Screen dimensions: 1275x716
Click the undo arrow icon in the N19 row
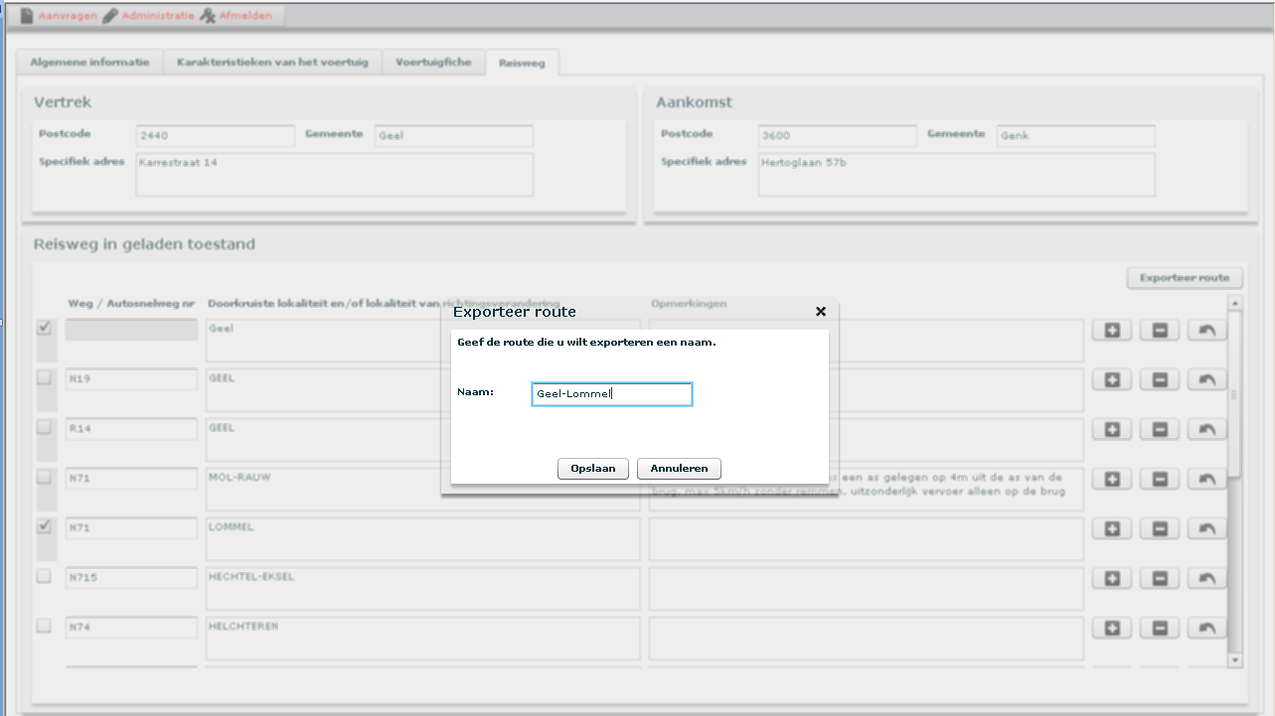point(1207,379)
